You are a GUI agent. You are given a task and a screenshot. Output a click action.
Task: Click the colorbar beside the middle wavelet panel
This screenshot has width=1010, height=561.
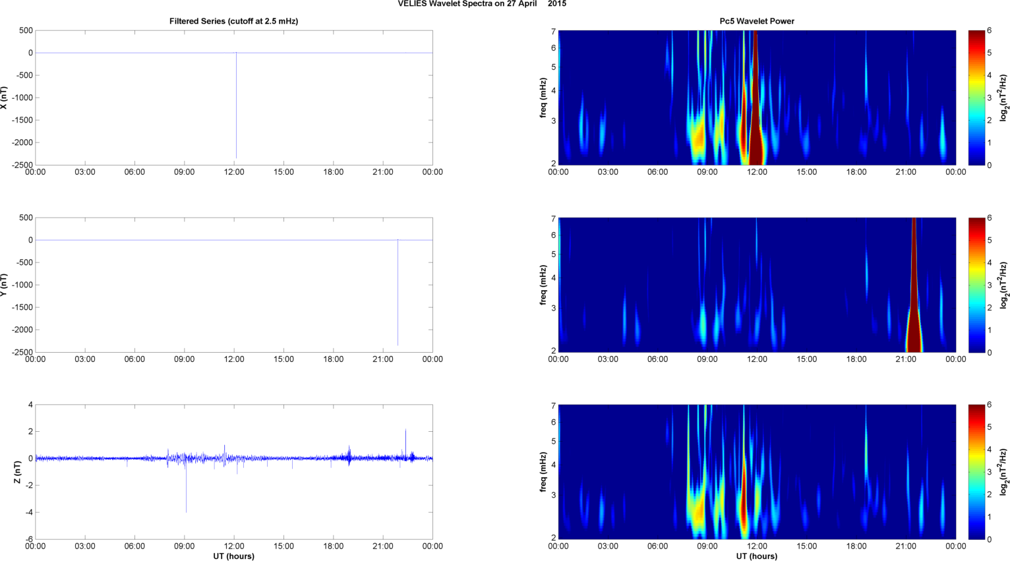coord(976,285)
